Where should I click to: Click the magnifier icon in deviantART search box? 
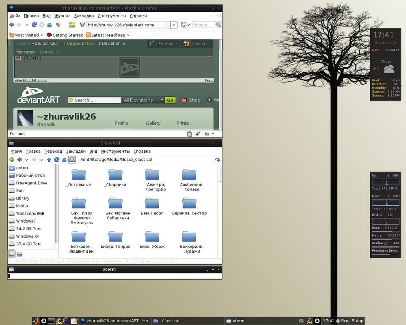(x=71, y=100)
